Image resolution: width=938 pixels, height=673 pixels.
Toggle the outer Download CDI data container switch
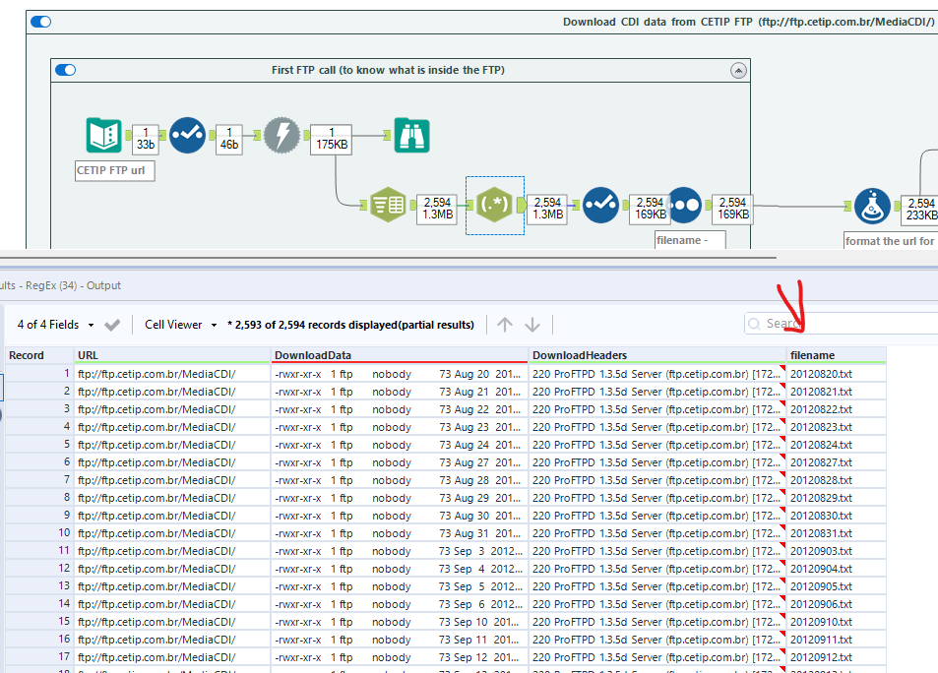39,21
